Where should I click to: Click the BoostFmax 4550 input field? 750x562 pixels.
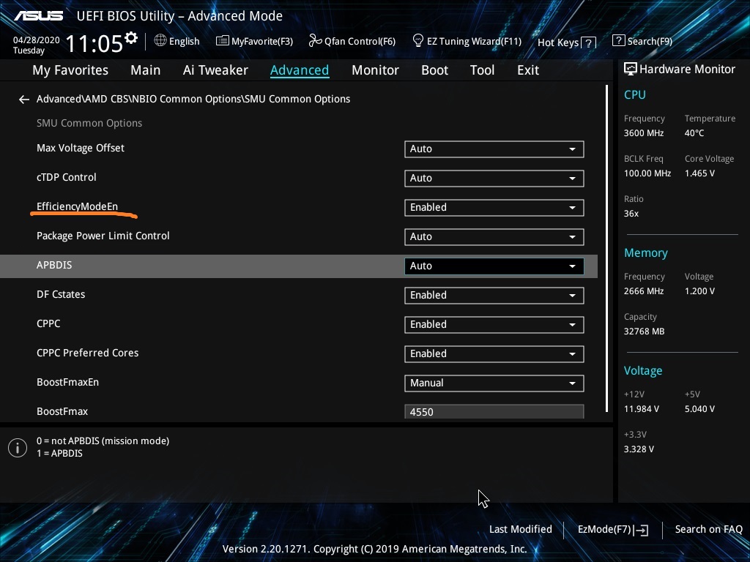(494, 411)
